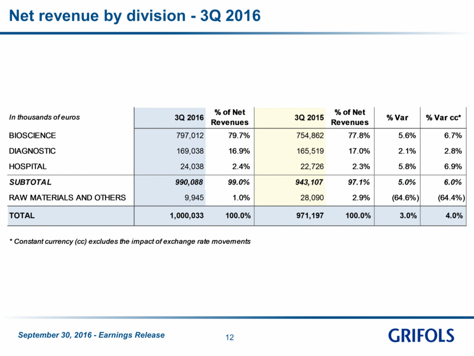Image resolution: width=474 pixels, height=356 pixels.
Task: Select the "In thousands of euros" label
Action: click(x=45, y=117)
